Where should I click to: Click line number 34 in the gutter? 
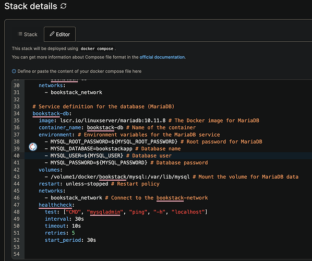click(17, 113)
